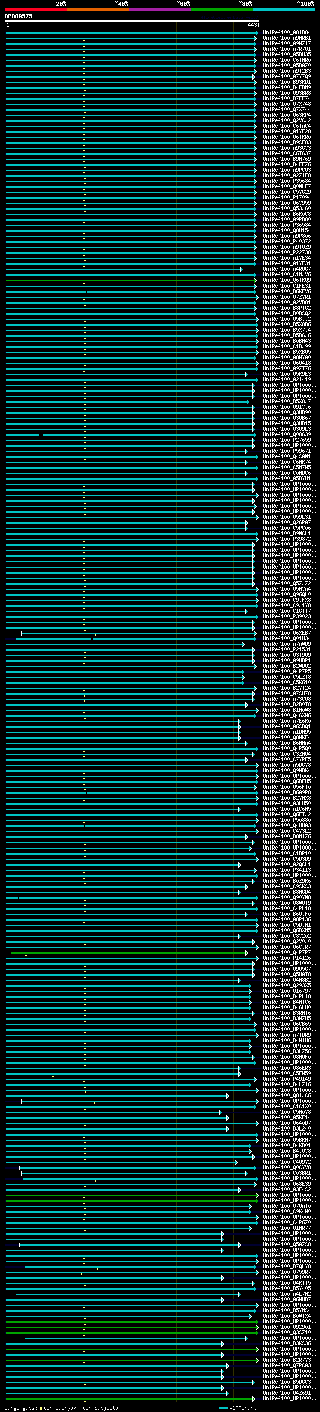Click hit label UniRef100_C5K610
This screenshot has height=1412, width=320.
(286, 682)
